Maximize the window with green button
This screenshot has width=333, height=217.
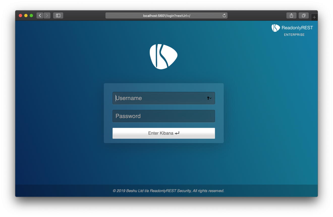[x=31, y=16]
